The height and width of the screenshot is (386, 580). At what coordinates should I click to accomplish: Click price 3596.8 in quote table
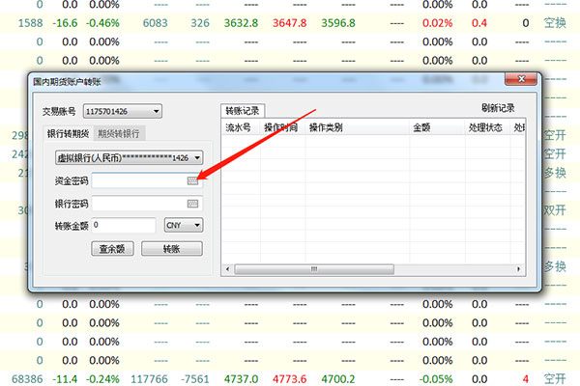tap(338, 23)
